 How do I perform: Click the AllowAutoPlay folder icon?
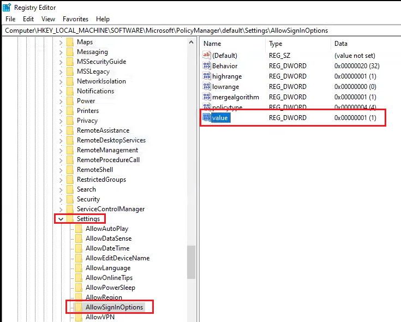(79, 229)
